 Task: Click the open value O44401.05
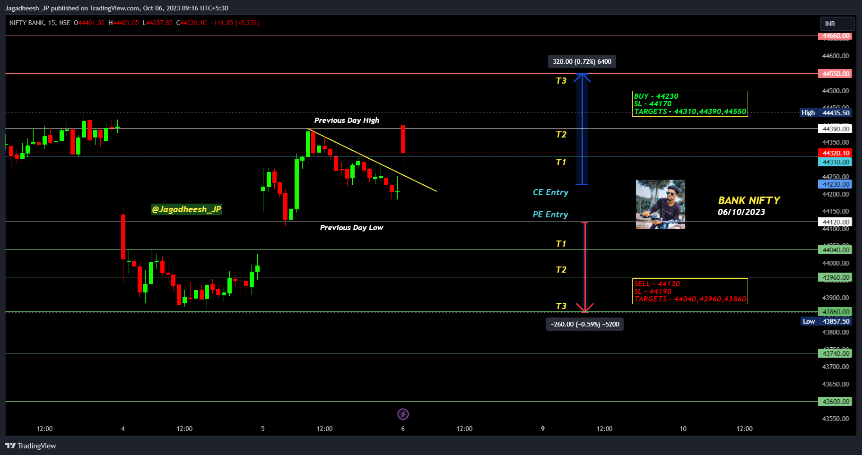(89, 23)
